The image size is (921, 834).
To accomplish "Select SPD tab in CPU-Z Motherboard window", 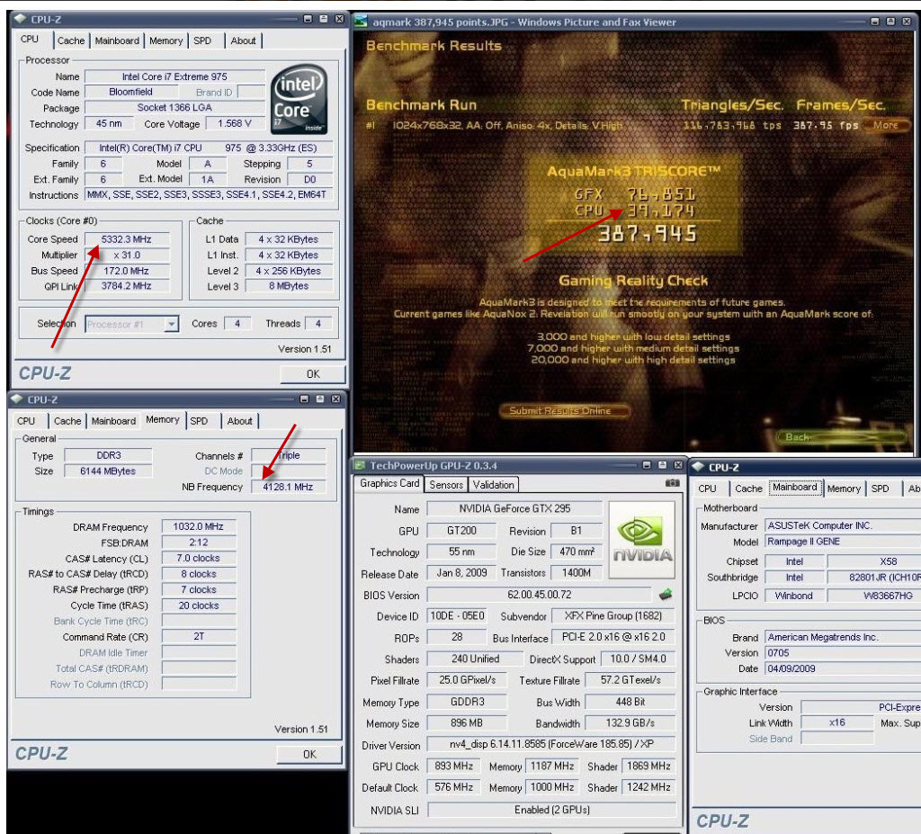I will 880,489.
